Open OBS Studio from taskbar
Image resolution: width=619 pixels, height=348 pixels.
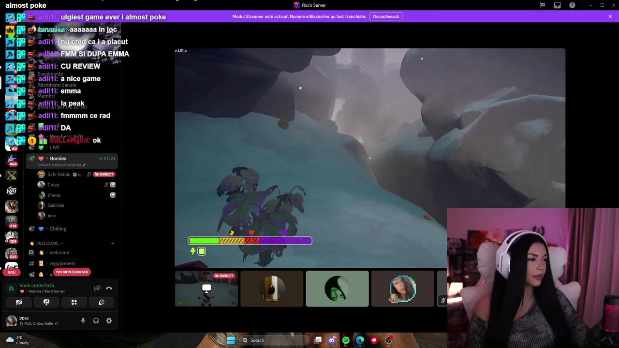(388, 340)
